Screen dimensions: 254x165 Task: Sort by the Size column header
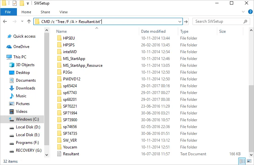[222, 31]
